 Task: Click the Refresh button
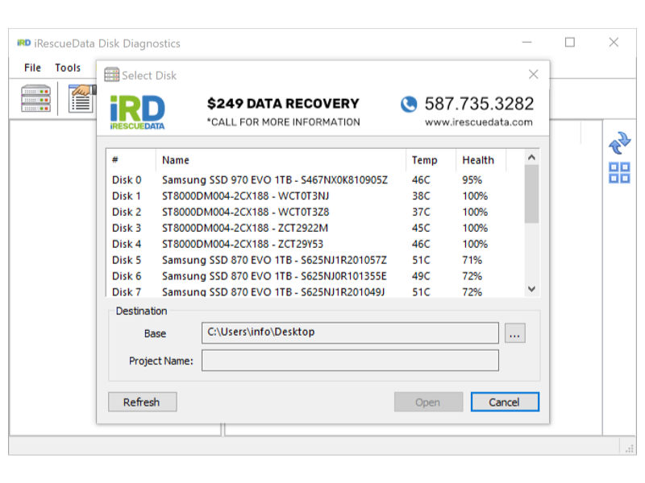(143, 402)
